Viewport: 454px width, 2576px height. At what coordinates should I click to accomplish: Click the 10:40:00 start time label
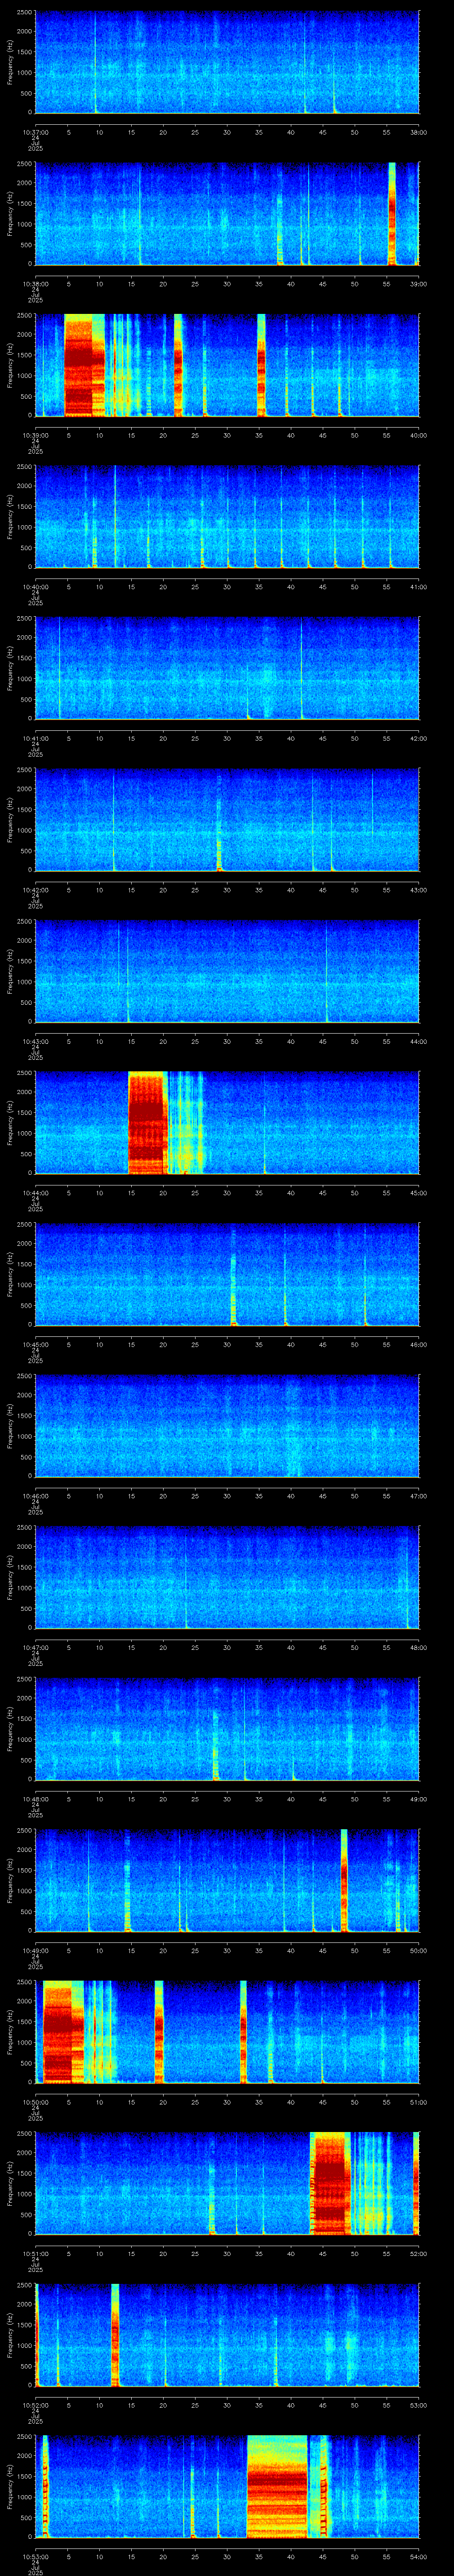35,587
